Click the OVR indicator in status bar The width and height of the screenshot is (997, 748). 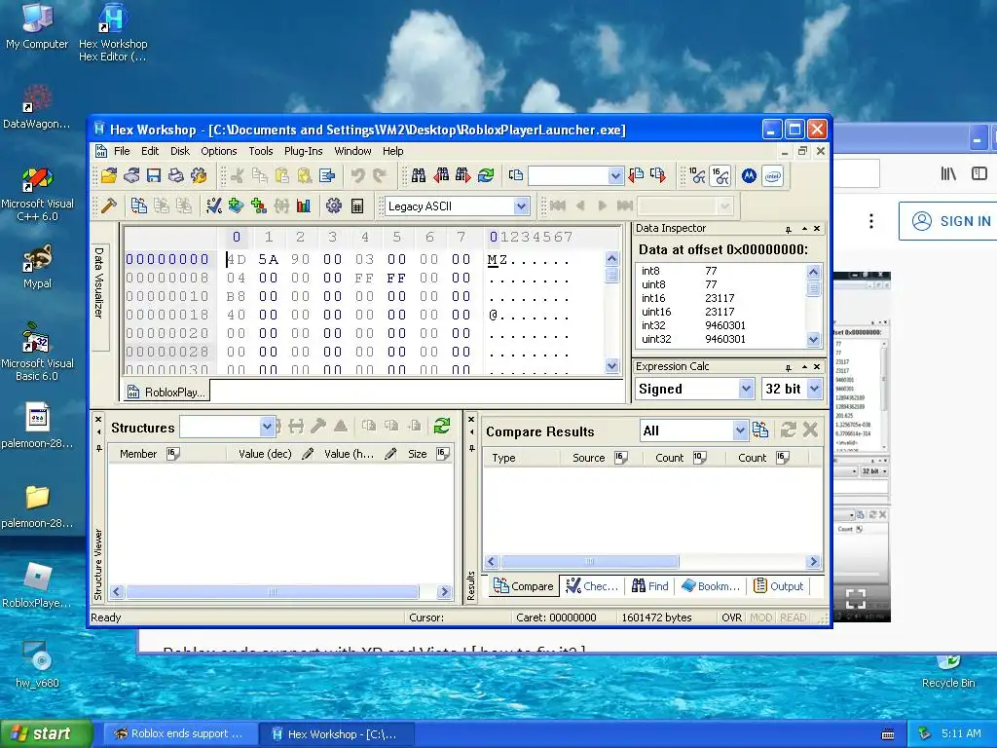[x=731, y=617]
